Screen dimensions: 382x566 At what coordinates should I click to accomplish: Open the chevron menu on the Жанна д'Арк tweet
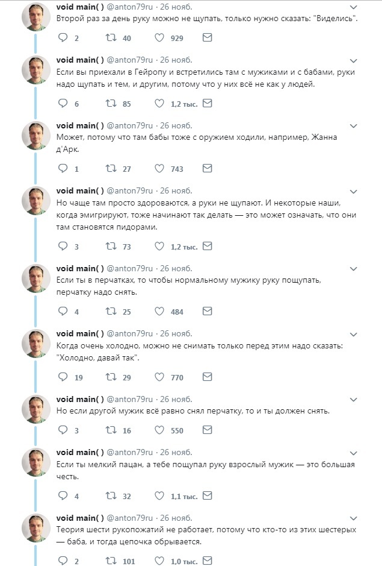(x=353, y=126)
